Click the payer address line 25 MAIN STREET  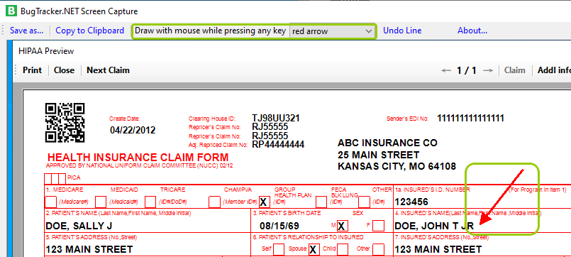(378, 155)
